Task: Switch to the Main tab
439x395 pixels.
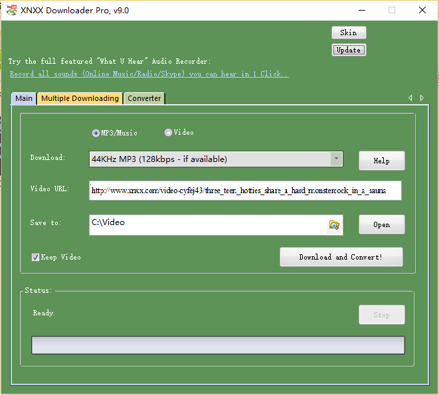Action: (x=24, y=98)
